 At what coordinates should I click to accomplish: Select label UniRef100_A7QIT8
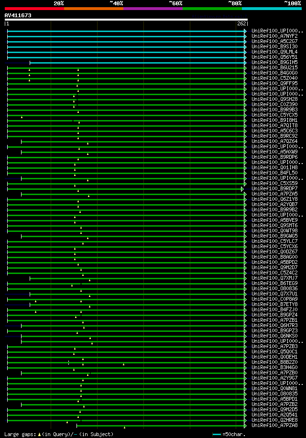(x=274, y=125)
